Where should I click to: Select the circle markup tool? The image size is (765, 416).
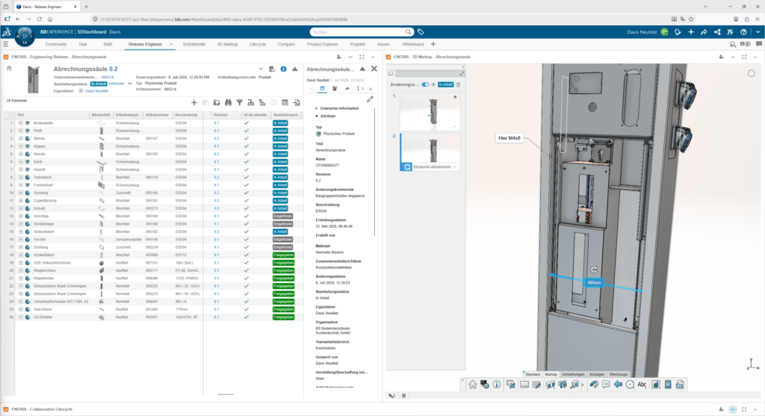pyautogui.click(x=630, y=385)
